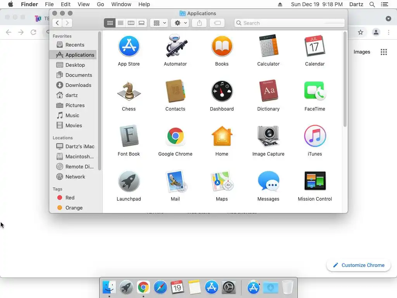Select the Calculator app icon
This screenshot has height=298, width=397.
point(268,46)
